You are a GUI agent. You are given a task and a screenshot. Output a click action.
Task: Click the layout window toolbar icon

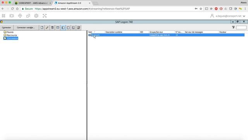tap(73, 28)
